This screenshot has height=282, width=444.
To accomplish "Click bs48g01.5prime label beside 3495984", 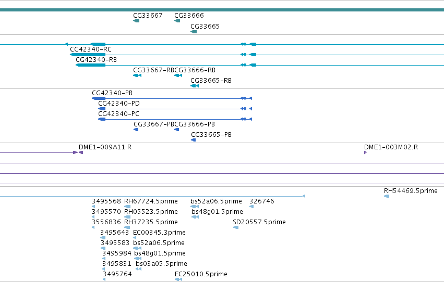I will (x=160, y=254).
